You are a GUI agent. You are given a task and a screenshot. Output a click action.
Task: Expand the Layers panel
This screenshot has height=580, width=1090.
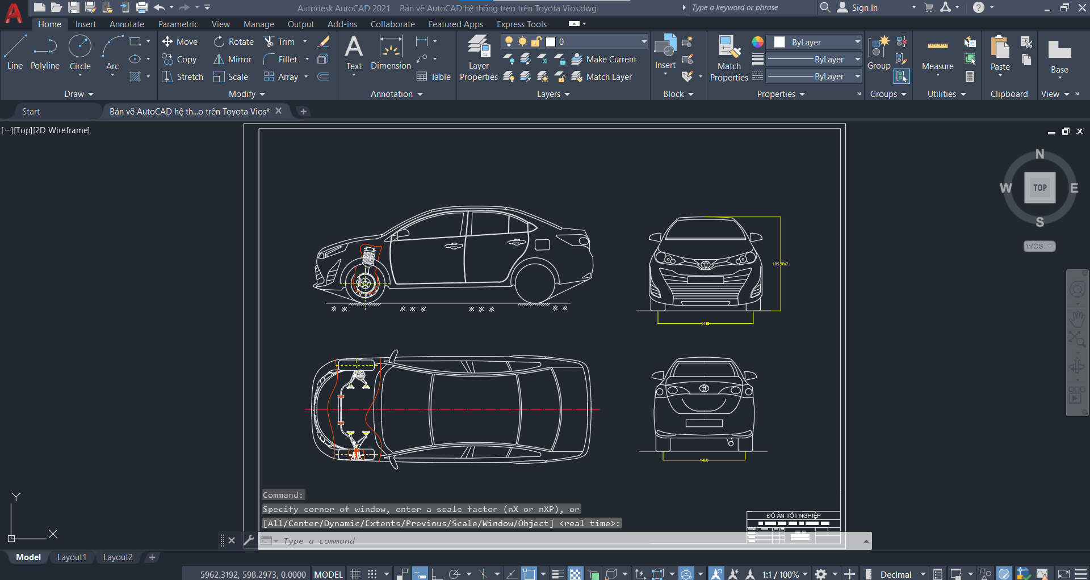coord(553,94)
